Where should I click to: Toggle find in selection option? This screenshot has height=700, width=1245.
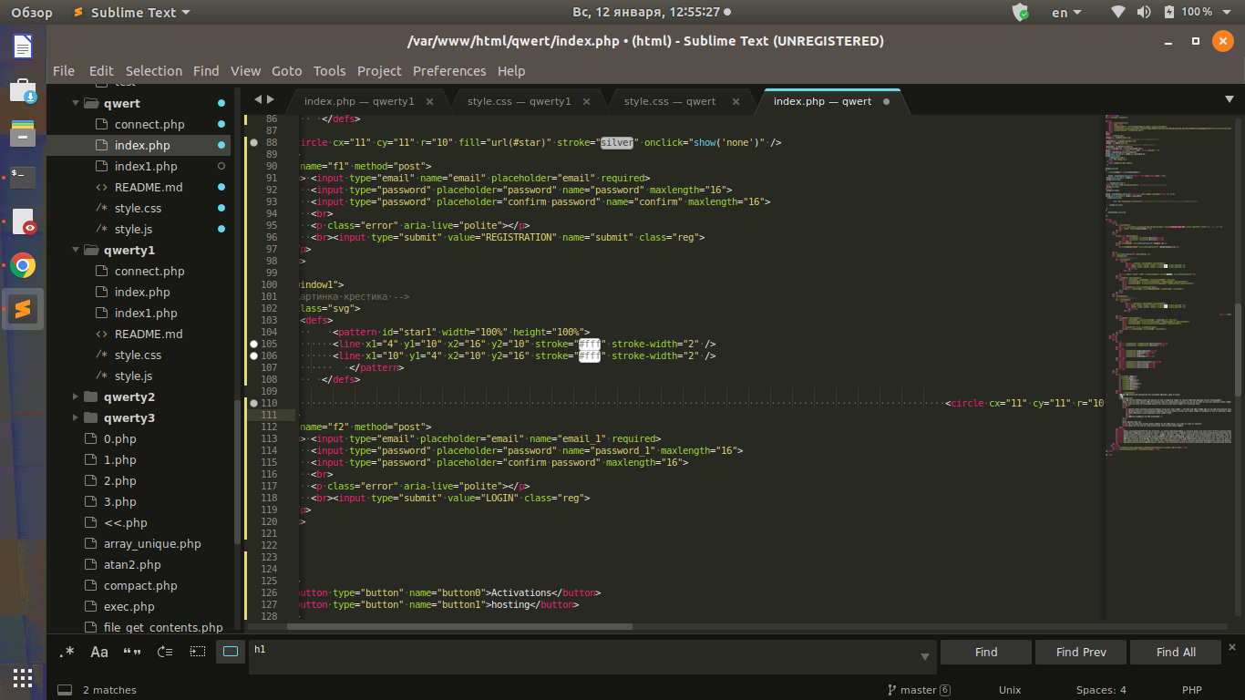pyautogui.click(x=198, y=652)
